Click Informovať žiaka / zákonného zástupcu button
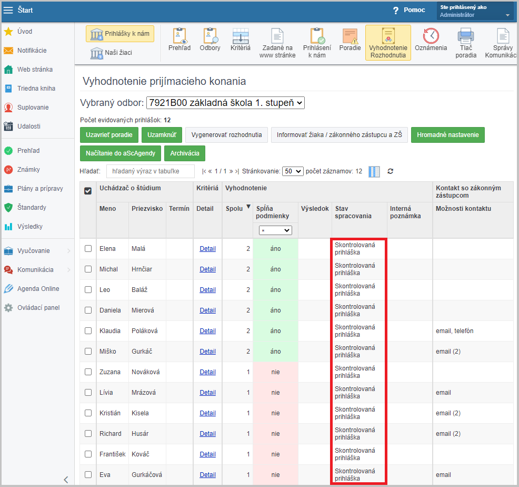This screenshot has width=519, height=487. [x=340, y=135]
